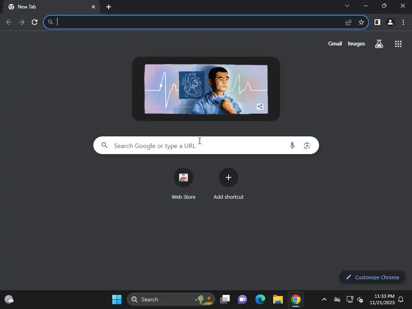
Task: Click the Add shortcut plus icon
Action: (x=229, y=177)
